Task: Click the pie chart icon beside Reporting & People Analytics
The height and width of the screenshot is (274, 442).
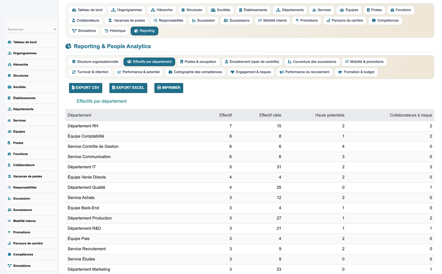Action: (x=69, y=46)
